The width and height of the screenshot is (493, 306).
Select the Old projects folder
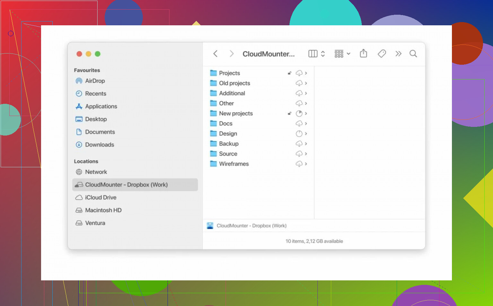234,83
